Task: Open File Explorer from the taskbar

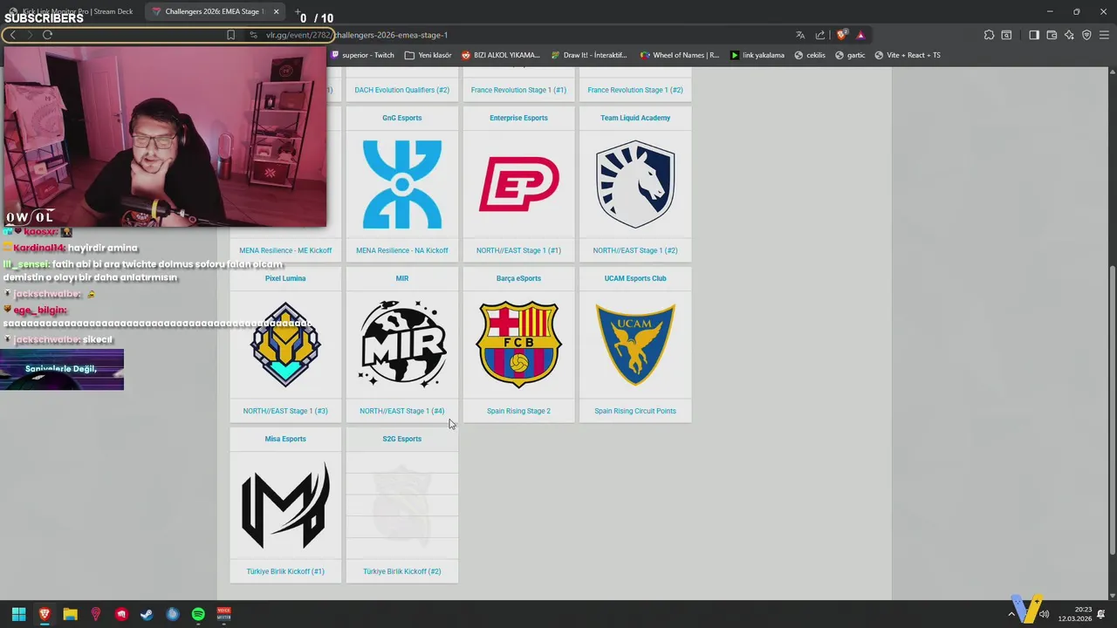Action: (70, 614)
